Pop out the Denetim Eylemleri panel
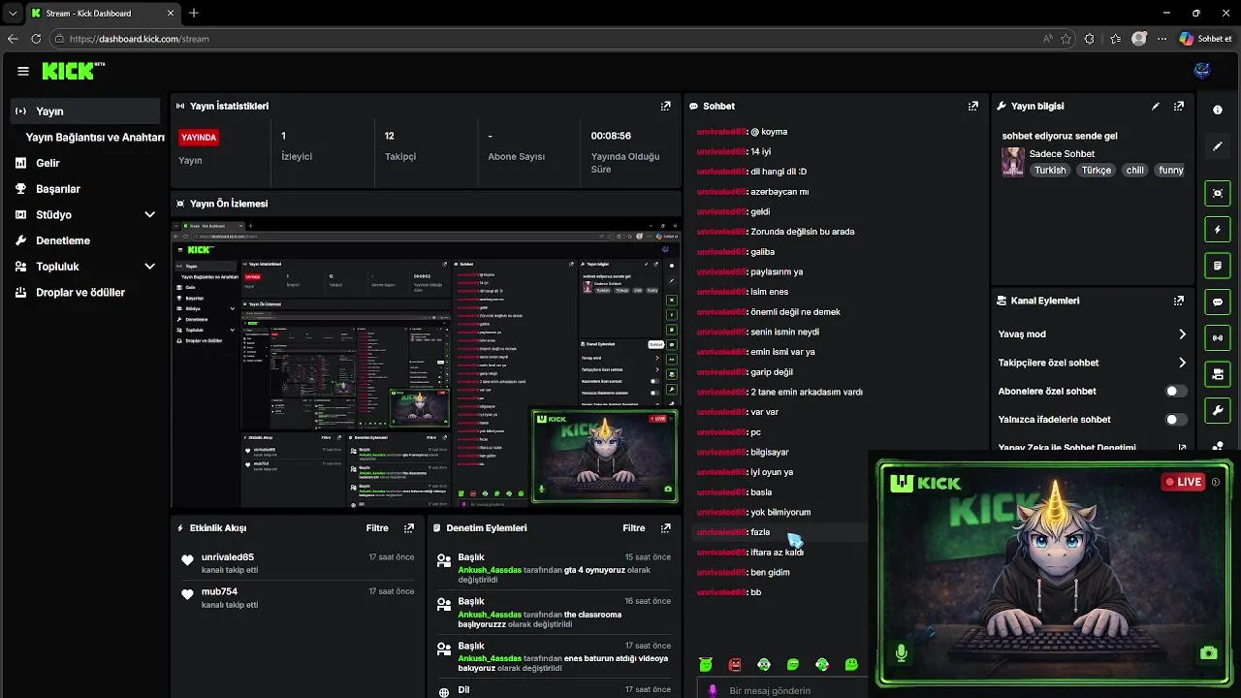The height and width of the screenshot is (698, 1241). tap(666, 528)
